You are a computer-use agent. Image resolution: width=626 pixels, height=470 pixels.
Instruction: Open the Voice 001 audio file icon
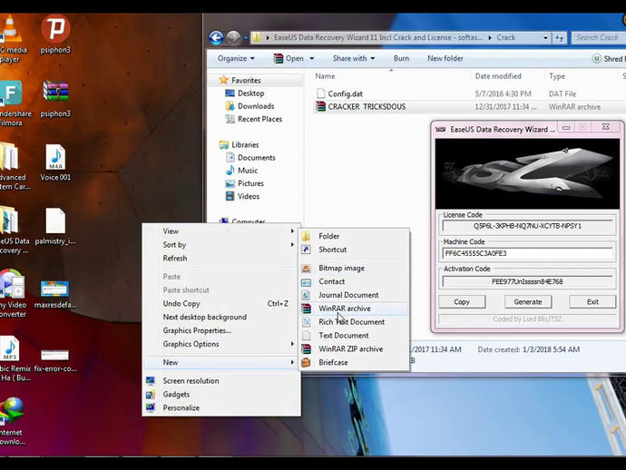click(55, 162)
